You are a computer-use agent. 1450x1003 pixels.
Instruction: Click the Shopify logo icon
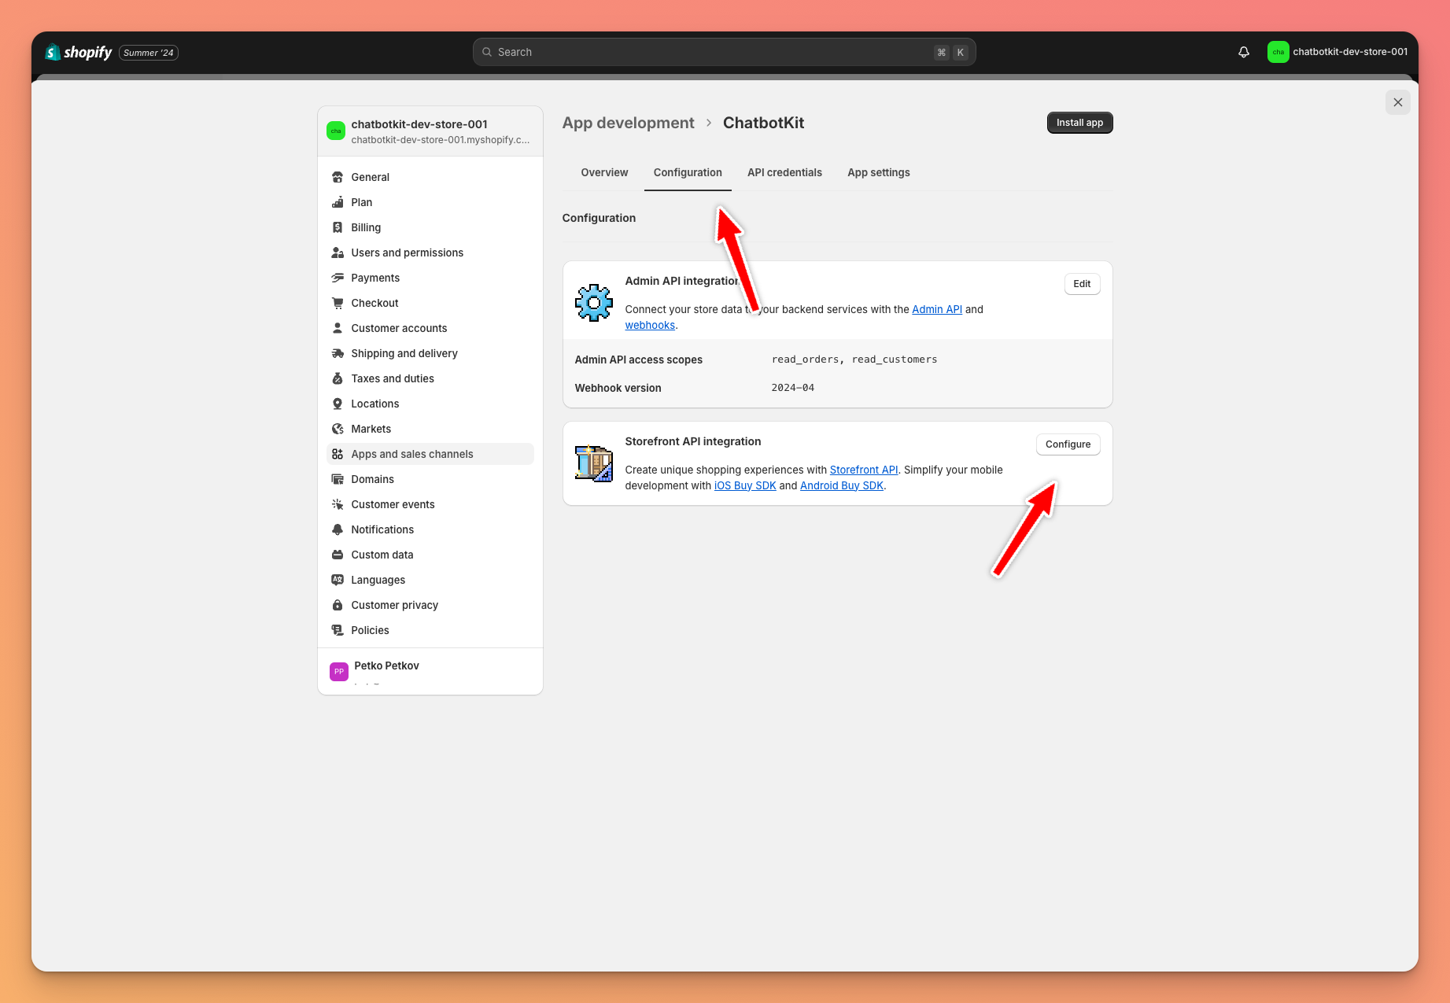(53, 52)
